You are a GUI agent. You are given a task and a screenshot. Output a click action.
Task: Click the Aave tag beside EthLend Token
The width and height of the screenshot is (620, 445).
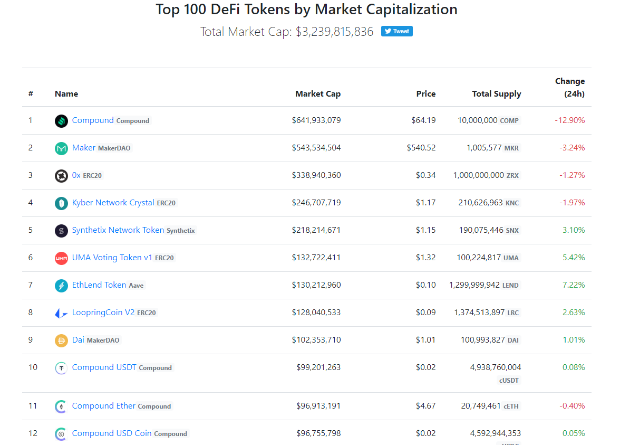[136, 286]
